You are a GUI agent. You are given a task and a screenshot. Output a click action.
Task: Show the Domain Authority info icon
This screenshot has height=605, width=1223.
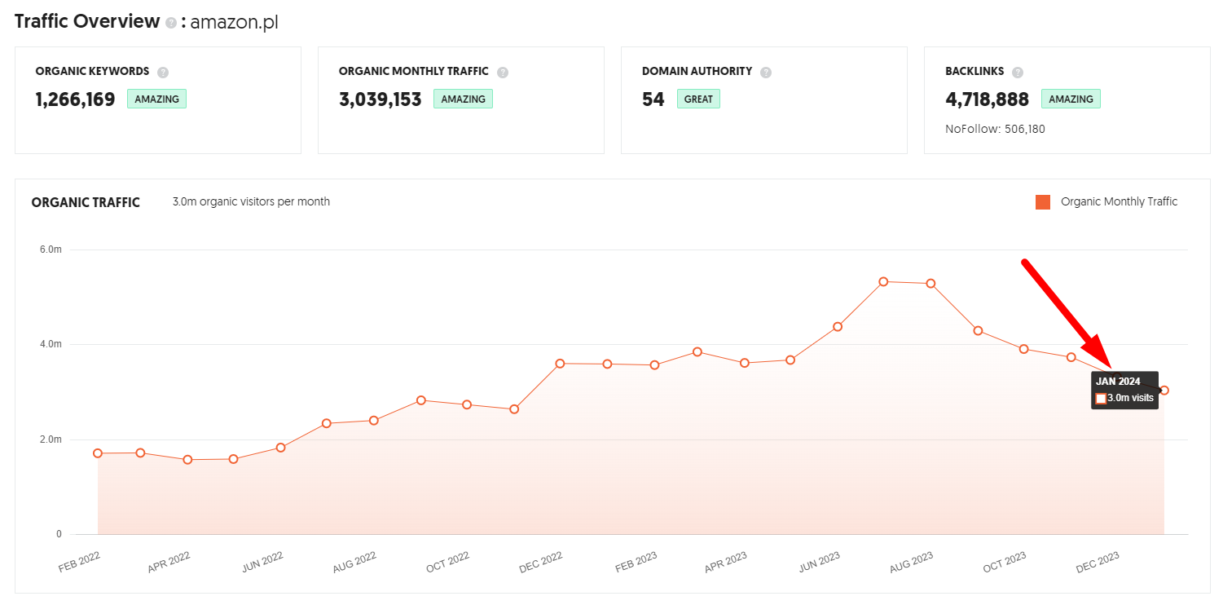766,72
